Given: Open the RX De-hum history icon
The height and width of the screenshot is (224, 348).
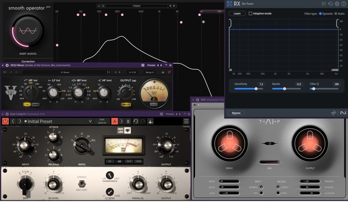Looking at the screenshot, I should (x=330, y=3).
